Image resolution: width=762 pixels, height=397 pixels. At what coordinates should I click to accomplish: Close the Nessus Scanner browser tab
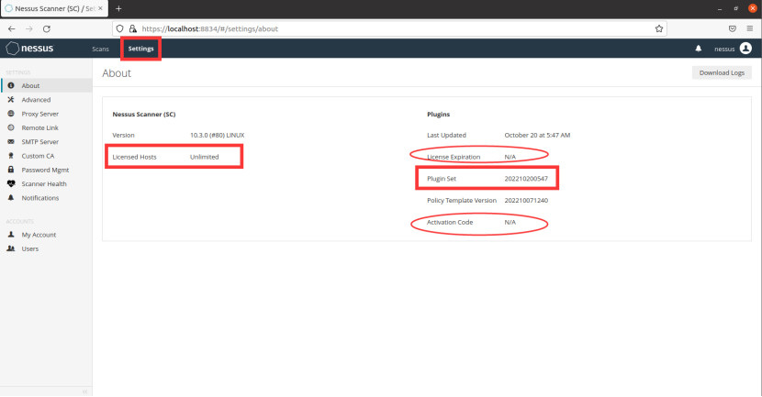click(x=101, y=9)
